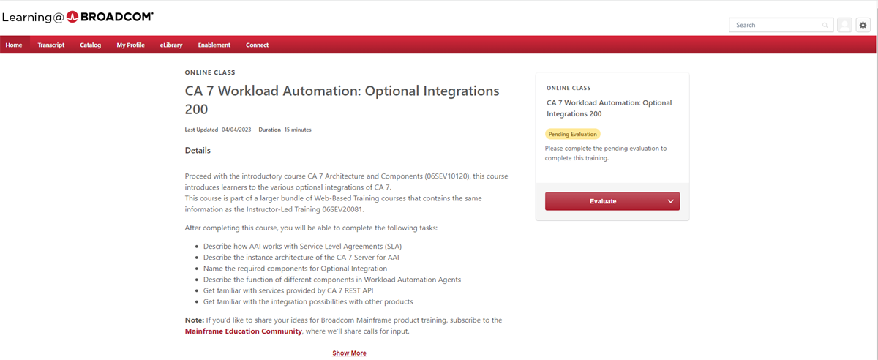878x360 pixels.
Task: Click the search magnifier icon
Action: click(x=826, y=25)
